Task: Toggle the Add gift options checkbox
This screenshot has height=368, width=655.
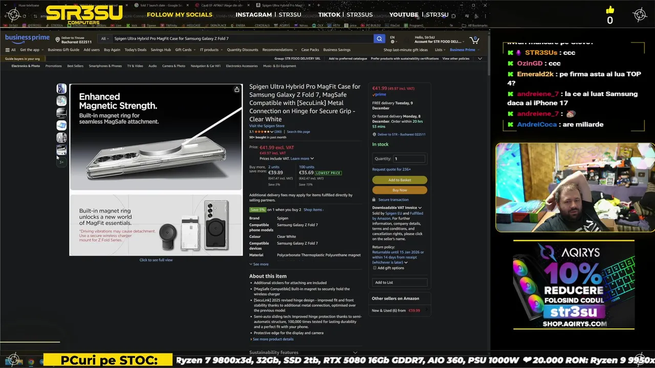Action: [375, 268]
